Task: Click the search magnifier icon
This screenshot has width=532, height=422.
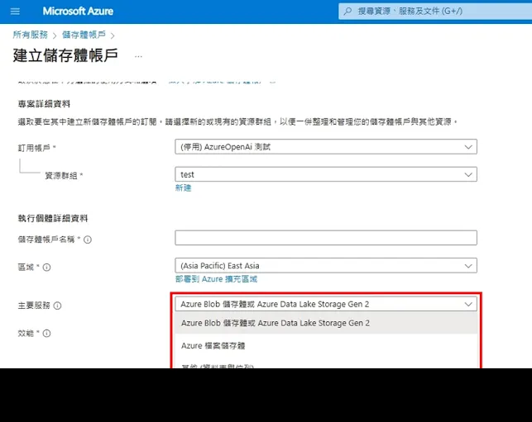Action: click(347, 12)
